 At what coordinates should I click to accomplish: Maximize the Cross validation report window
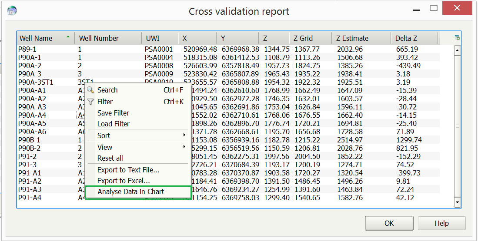click(433, 8)
